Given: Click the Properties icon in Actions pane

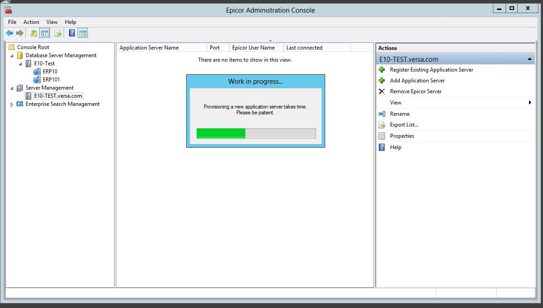Looking at the screenshot, I should tap(382, 136).
